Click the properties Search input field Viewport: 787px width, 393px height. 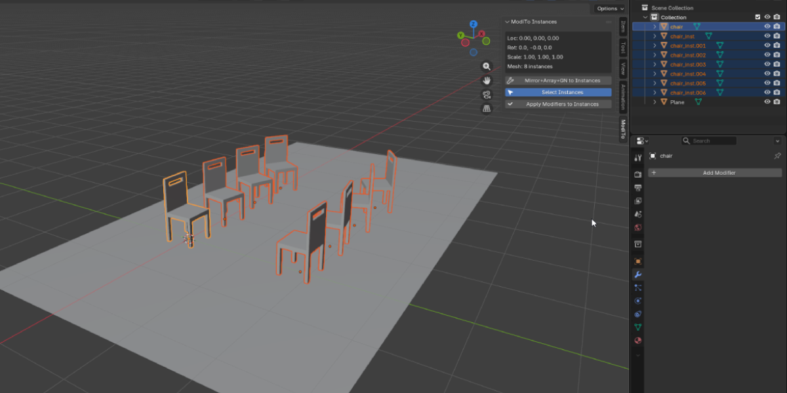click(708, 141)
